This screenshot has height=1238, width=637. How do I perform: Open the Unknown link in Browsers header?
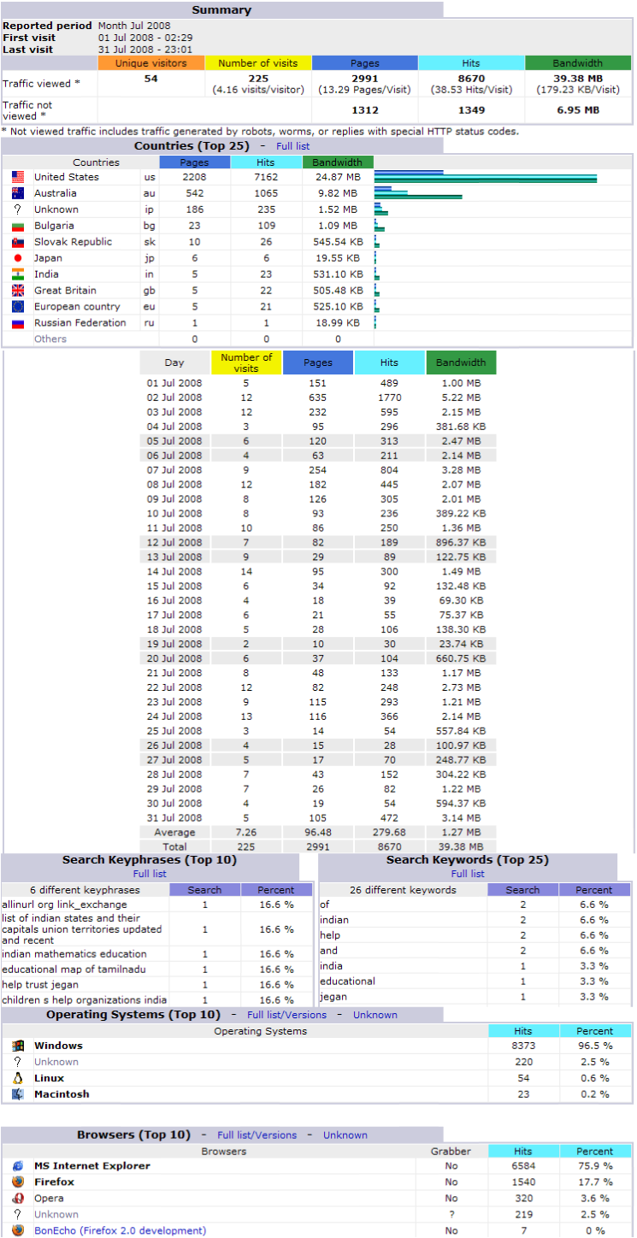[345, 1135]
